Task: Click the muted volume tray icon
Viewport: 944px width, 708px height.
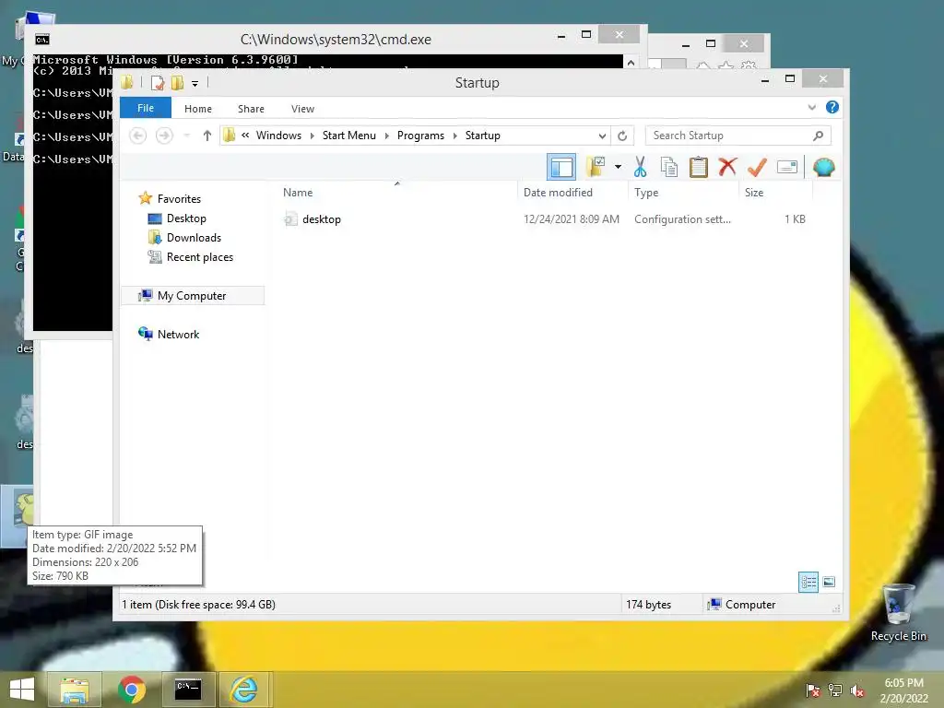Action: pyautogui.click(x=857, y=690)
